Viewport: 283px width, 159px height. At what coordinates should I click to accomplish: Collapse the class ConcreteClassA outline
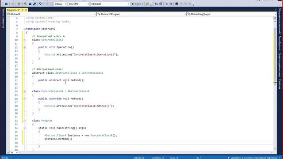tap(25, 40)
